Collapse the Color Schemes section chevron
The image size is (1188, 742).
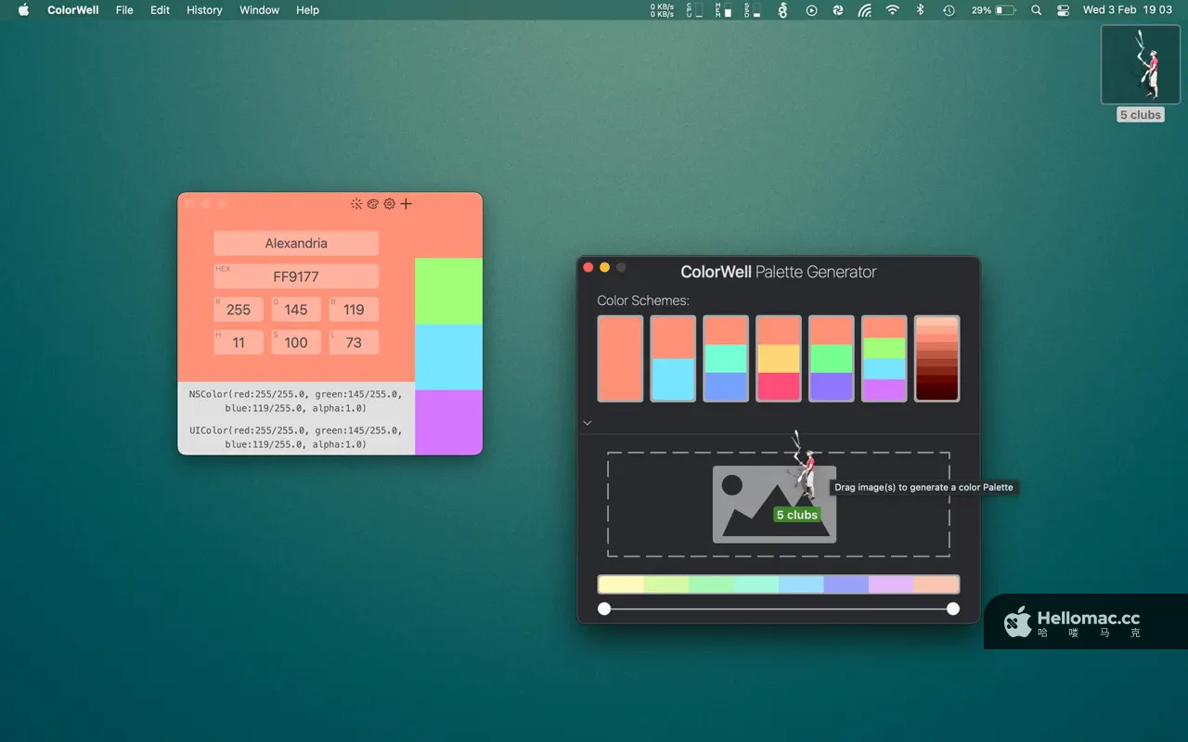[588, 423]
